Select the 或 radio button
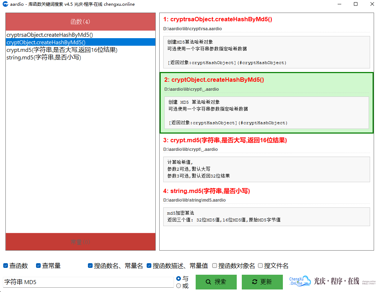Viewport: 378px width, 292px height. (179, 286)
